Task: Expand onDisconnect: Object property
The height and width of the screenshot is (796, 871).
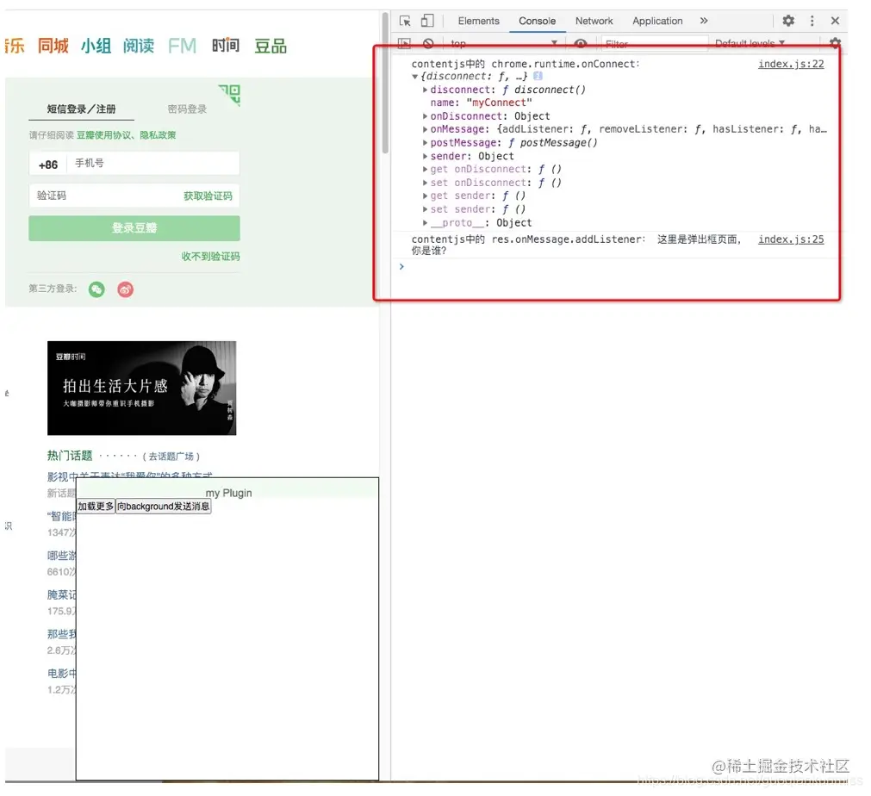Action: [425, 116]
